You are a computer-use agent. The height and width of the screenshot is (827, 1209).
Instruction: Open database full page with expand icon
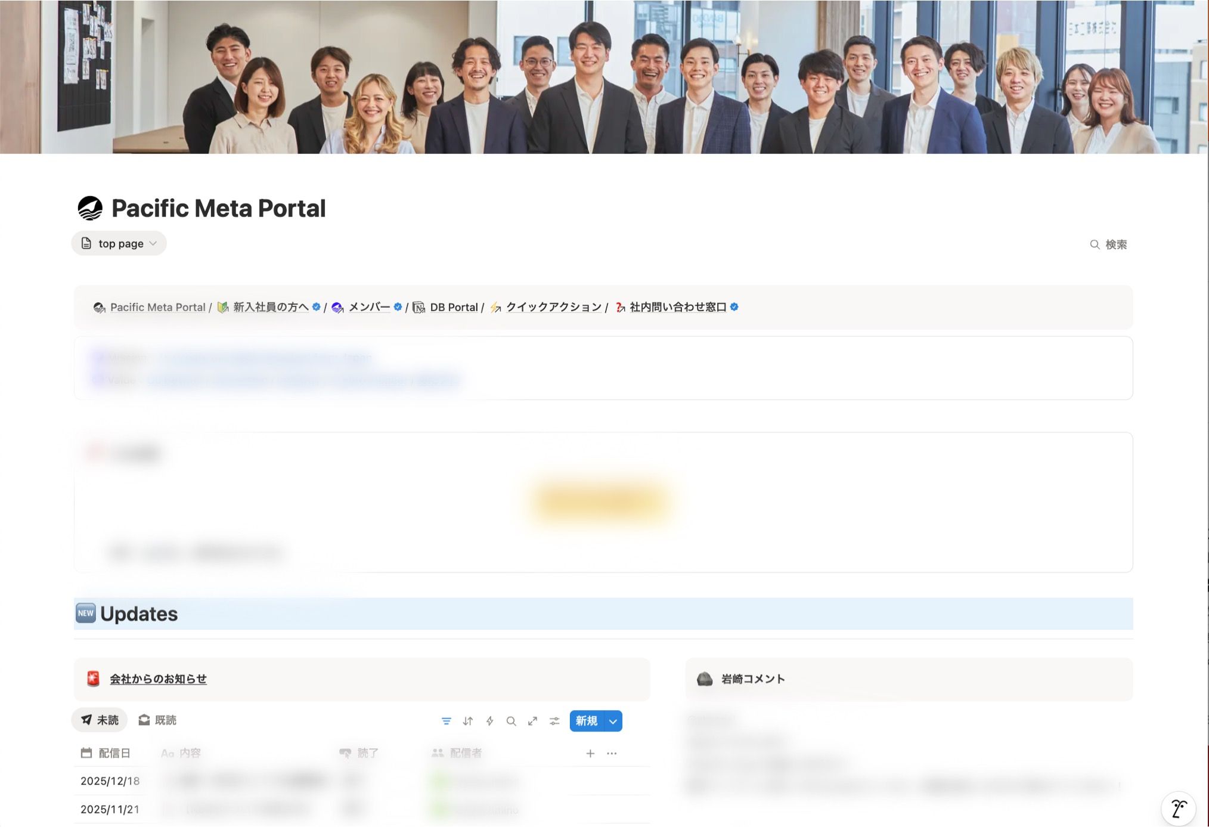(x=532, y=721)
